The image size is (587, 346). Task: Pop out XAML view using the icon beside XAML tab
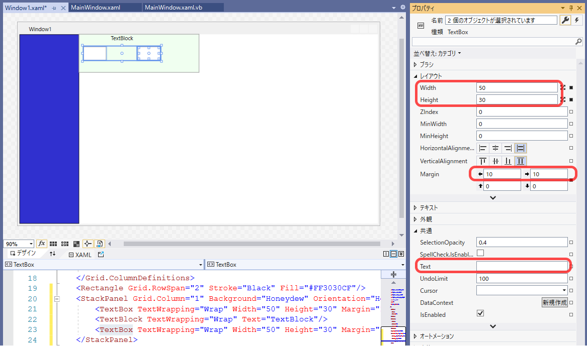101,255
